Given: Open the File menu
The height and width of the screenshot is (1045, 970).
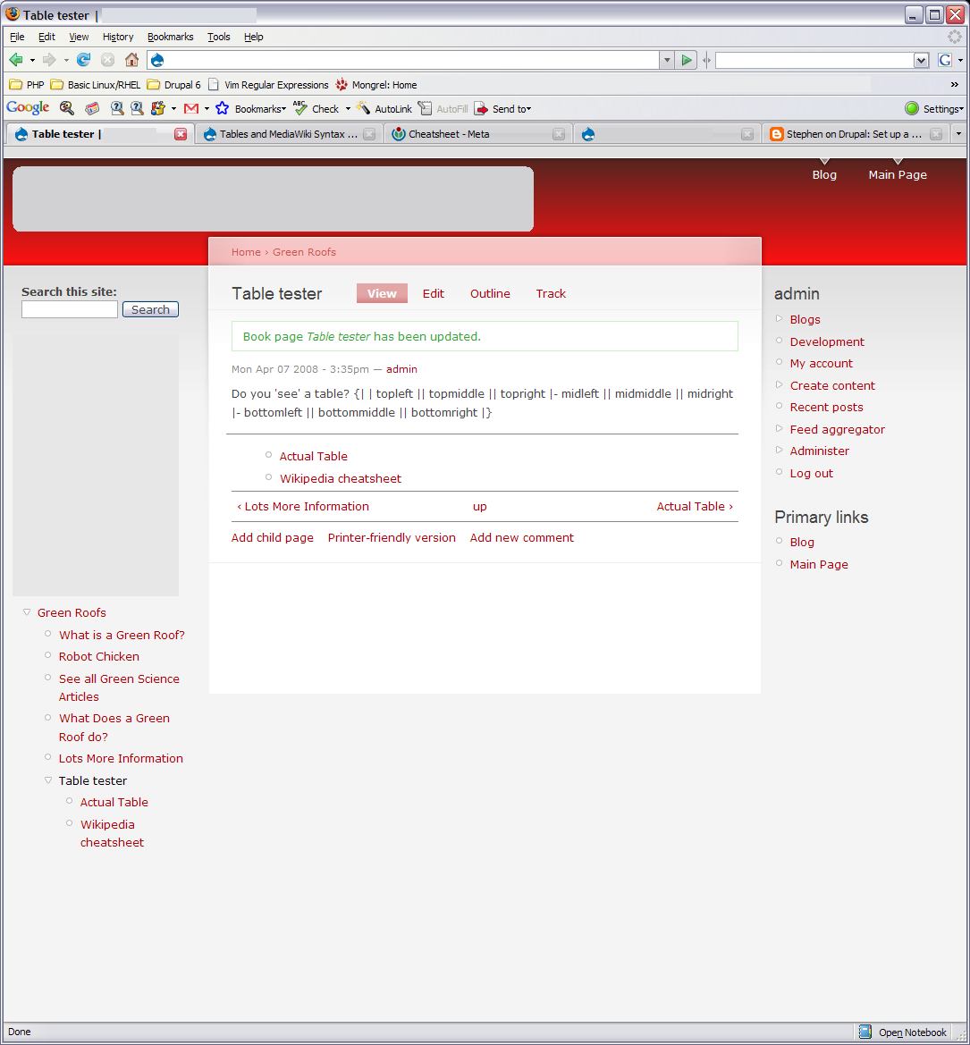Looking at the screenshot, I should (x=17, y=37).
